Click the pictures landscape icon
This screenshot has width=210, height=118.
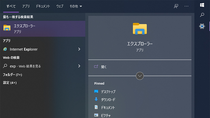[96, 115]
